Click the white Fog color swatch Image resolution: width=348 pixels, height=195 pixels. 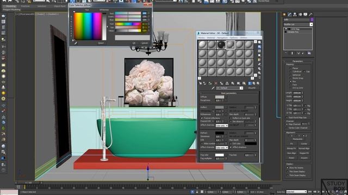point(220,155)
